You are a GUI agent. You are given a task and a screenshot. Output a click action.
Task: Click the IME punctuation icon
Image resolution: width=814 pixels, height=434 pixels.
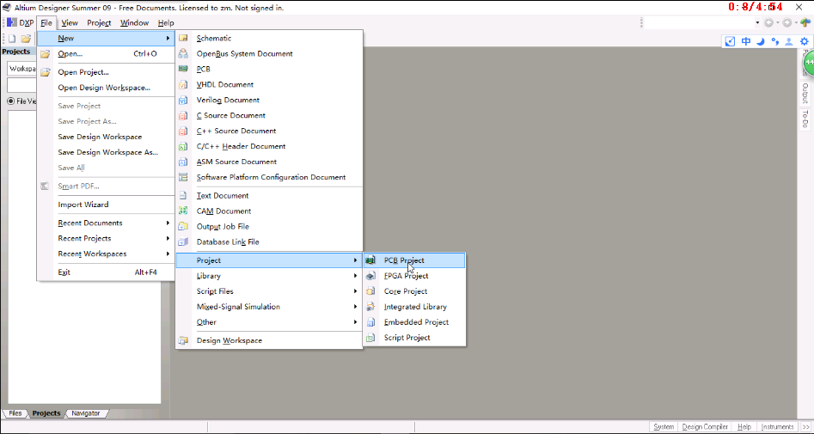[775, 41]
